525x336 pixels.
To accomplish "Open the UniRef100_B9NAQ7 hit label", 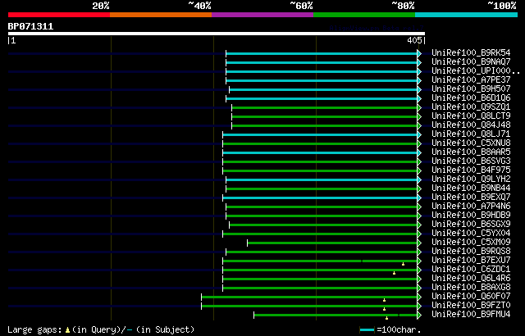I will 471,61.
